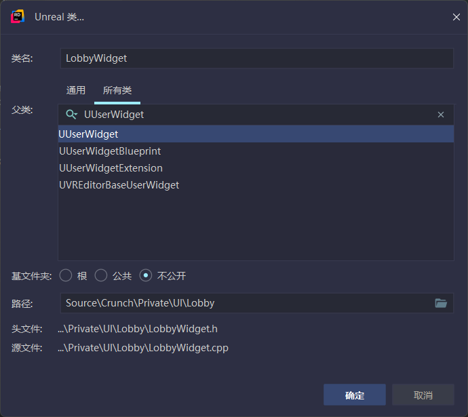
Task: Open the search options magnifier icon
Action: point(72,114)
